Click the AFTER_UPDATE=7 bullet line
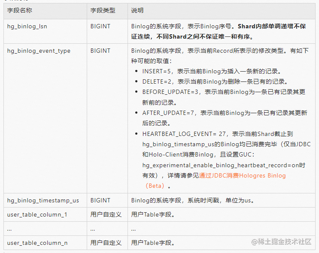 tap(225, 118)
